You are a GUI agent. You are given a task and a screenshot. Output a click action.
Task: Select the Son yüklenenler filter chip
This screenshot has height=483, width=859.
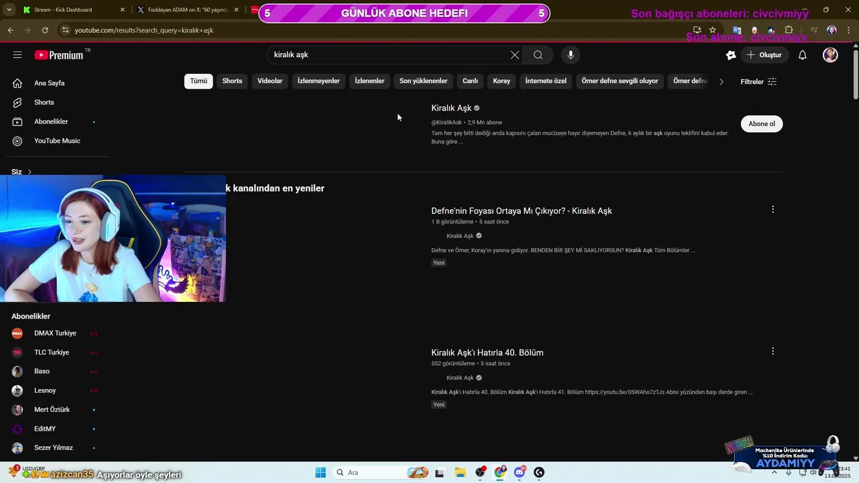click(x=423, y=81)
